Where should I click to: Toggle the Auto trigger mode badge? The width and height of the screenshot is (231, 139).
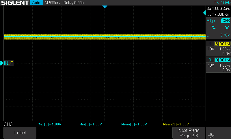point(36,3)
